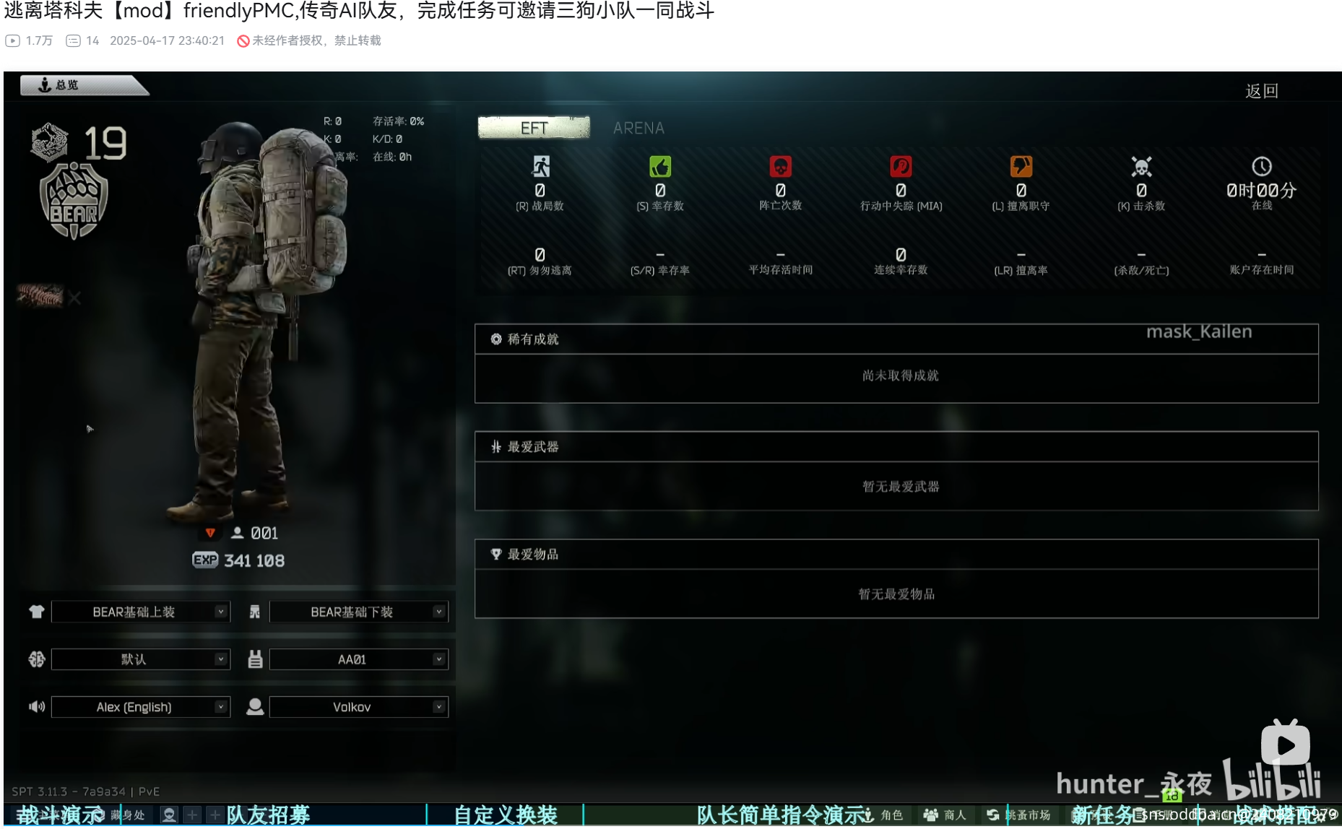The height and width of the screenshot is (829, 1342).
Task: Click the shirt upper-clothing icon
Action: click(x=37, y=612)
